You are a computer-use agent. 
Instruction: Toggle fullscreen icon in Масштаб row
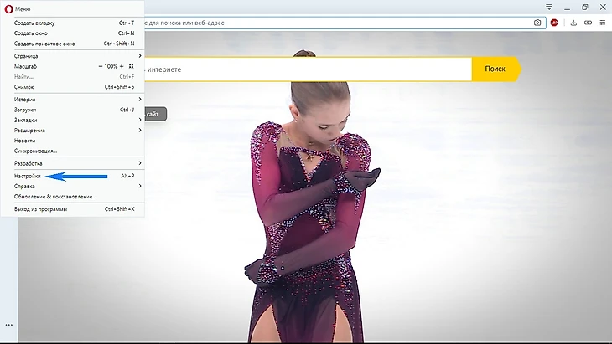pos(132,66)
